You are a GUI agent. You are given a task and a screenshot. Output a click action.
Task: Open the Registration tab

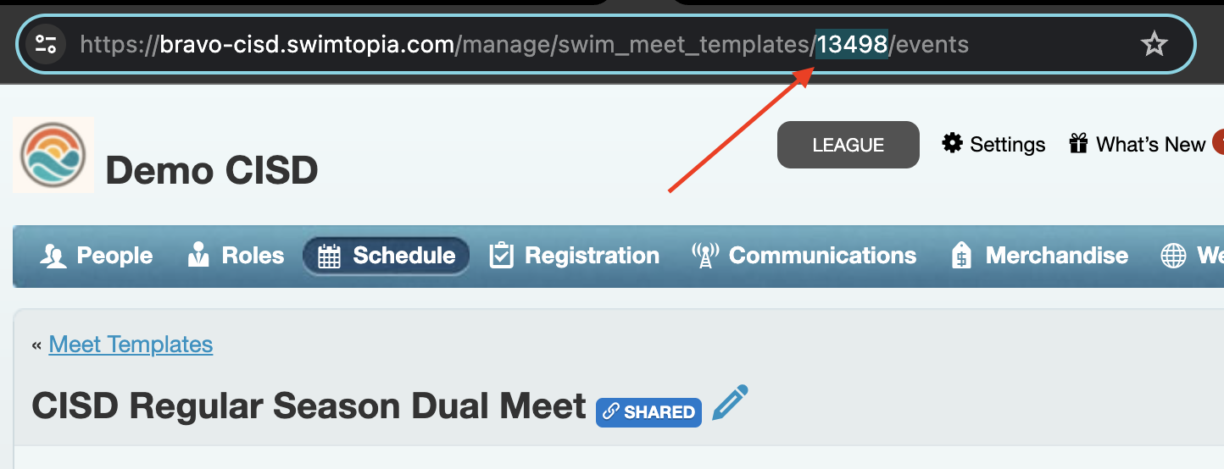(x=574, y=256)
